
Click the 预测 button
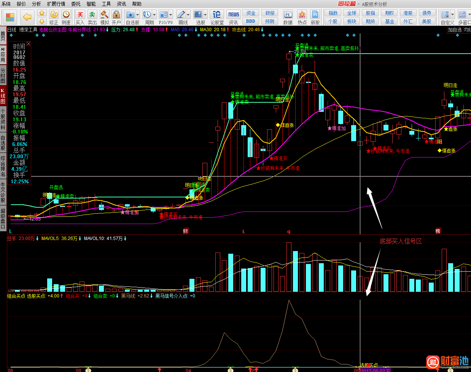[270, 21]
